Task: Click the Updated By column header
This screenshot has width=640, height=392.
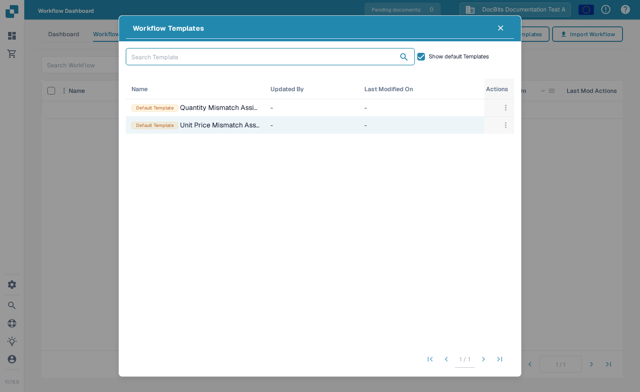Action: pos(287,89)
